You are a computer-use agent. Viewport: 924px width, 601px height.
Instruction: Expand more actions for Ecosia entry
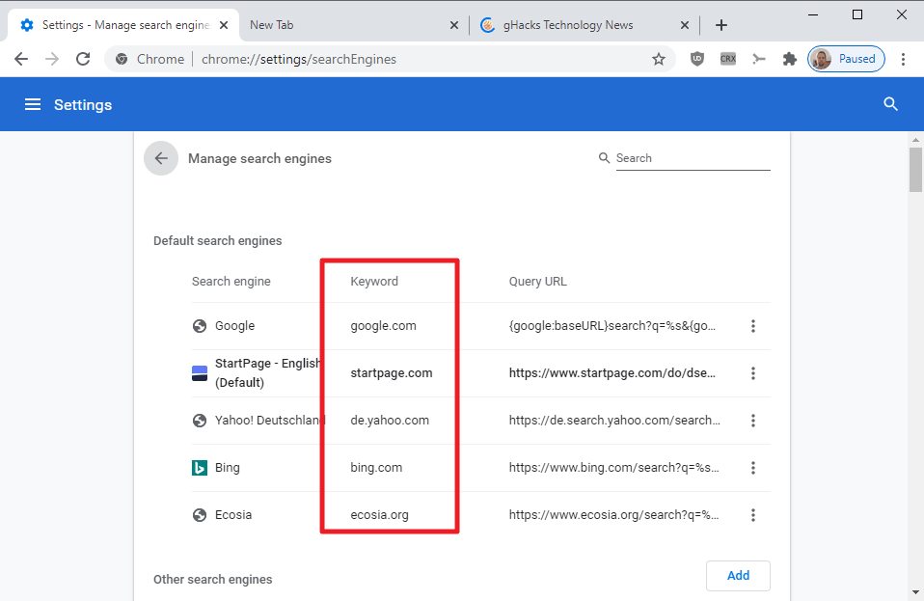[x=753, y=515]
